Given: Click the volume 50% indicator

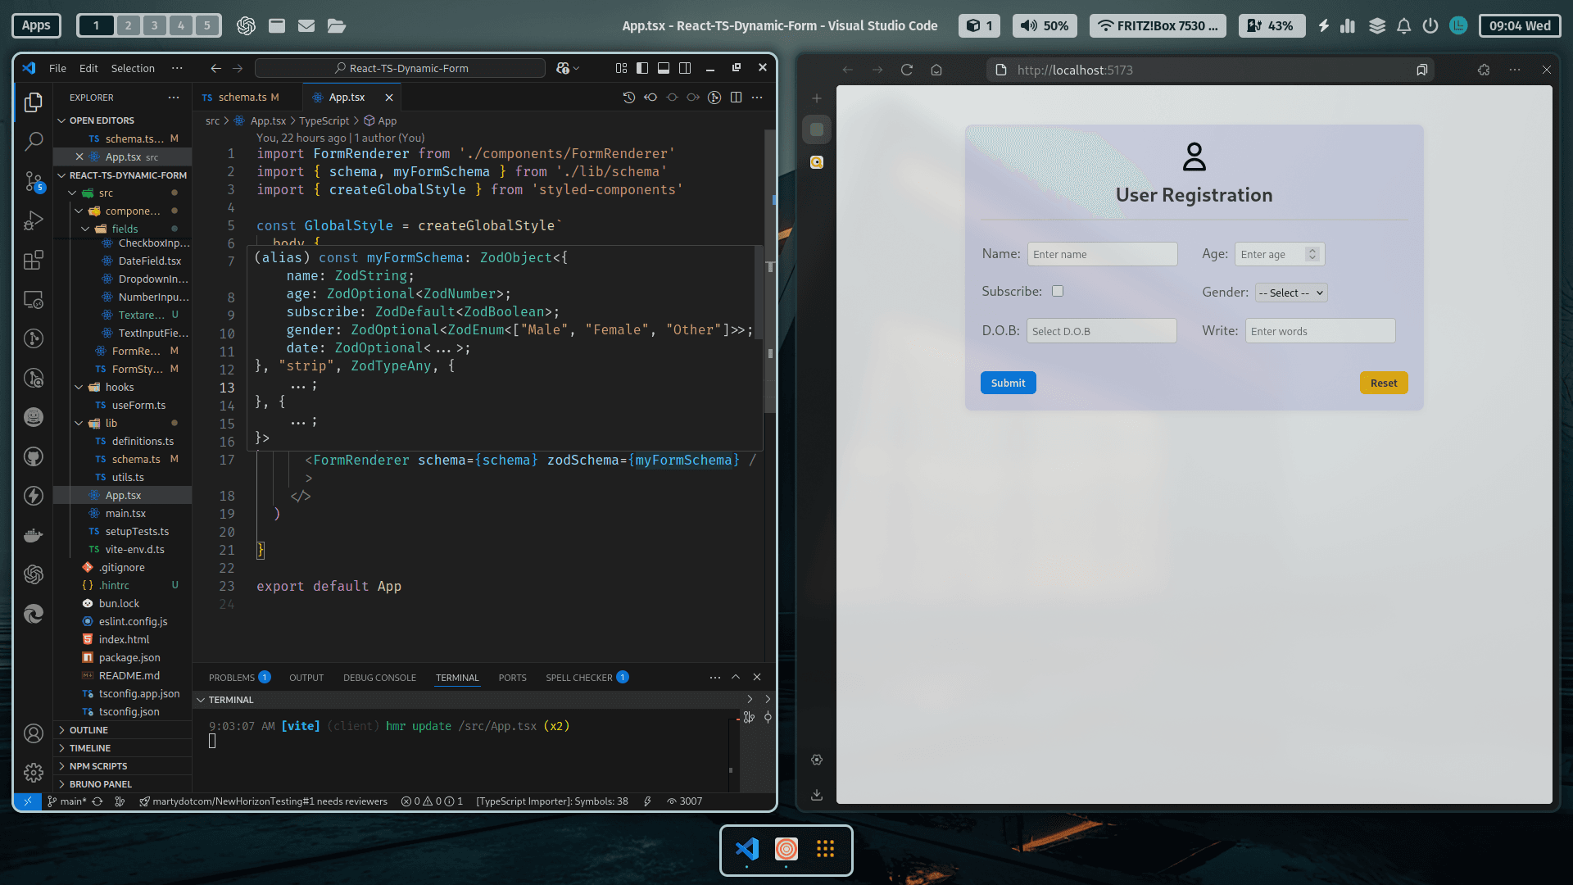Looking at the screenshot, I should click(x=1044, y=25).
